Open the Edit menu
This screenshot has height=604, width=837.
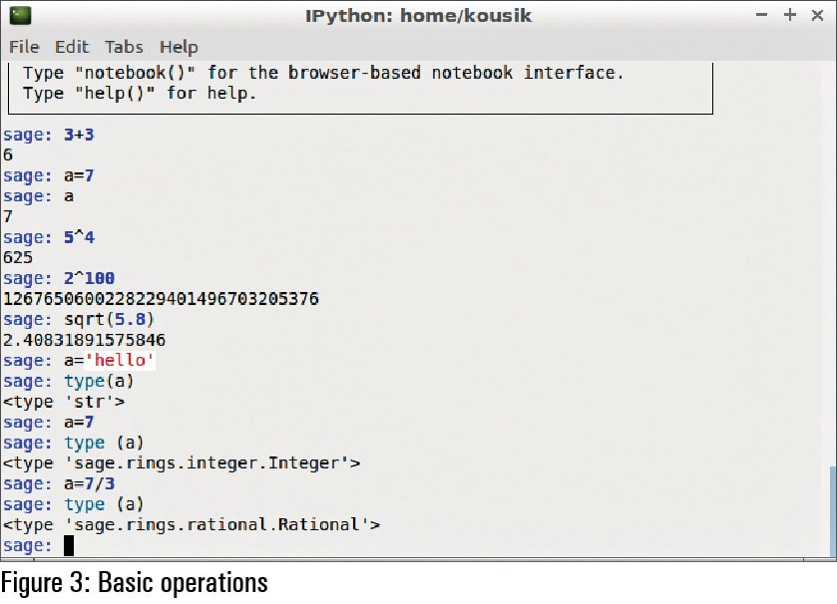(x=72, y=47)
